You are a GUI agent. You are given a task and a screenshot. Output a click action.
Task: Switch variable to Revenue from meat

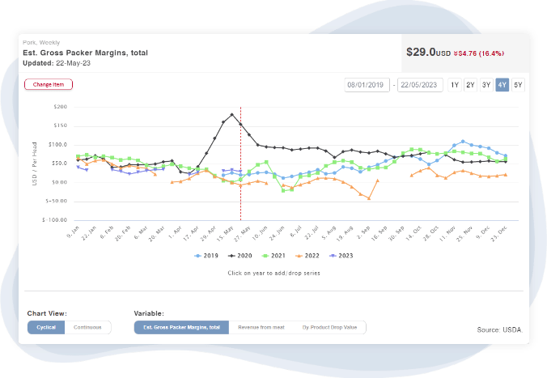click(x=261, y=328)
